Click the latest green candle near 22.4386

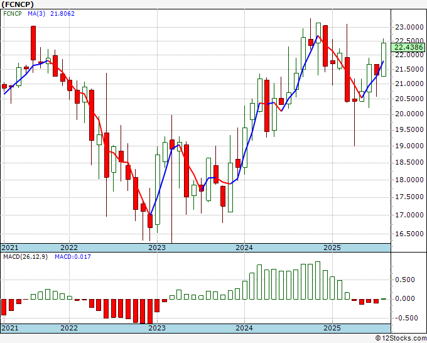[x=384, y=60]
